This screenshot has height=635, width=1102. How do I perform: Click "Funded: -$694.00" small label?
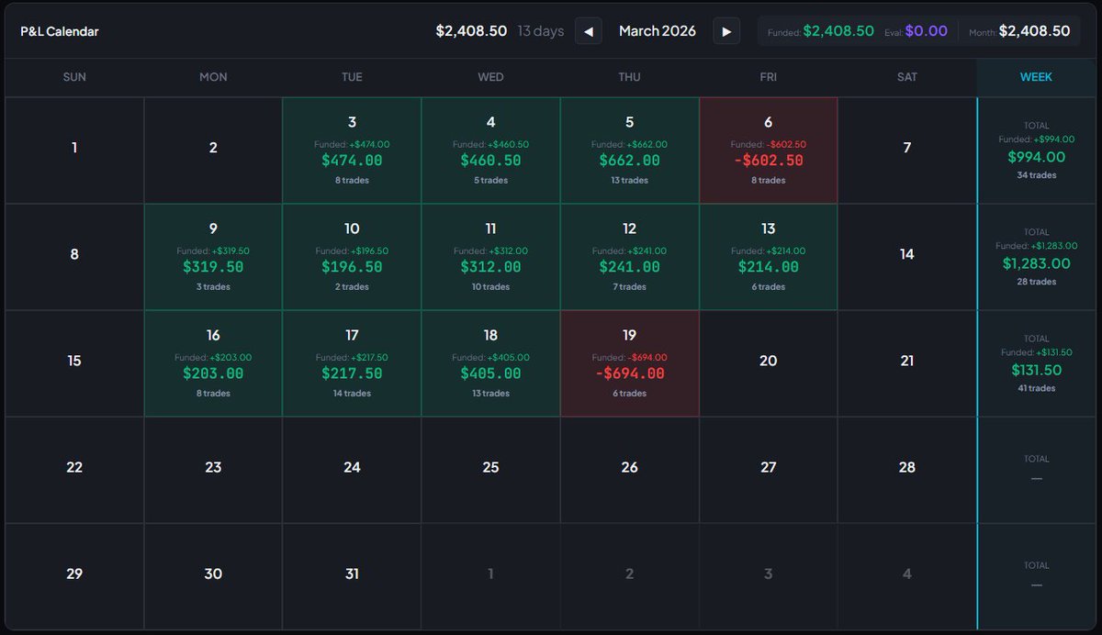(x=629, y=357)
